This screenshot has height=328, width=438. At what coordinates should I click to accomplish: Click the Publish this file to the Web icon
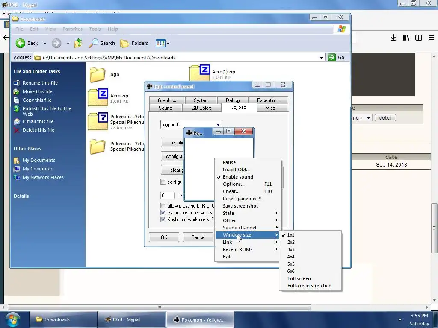[x=17, y=109]
